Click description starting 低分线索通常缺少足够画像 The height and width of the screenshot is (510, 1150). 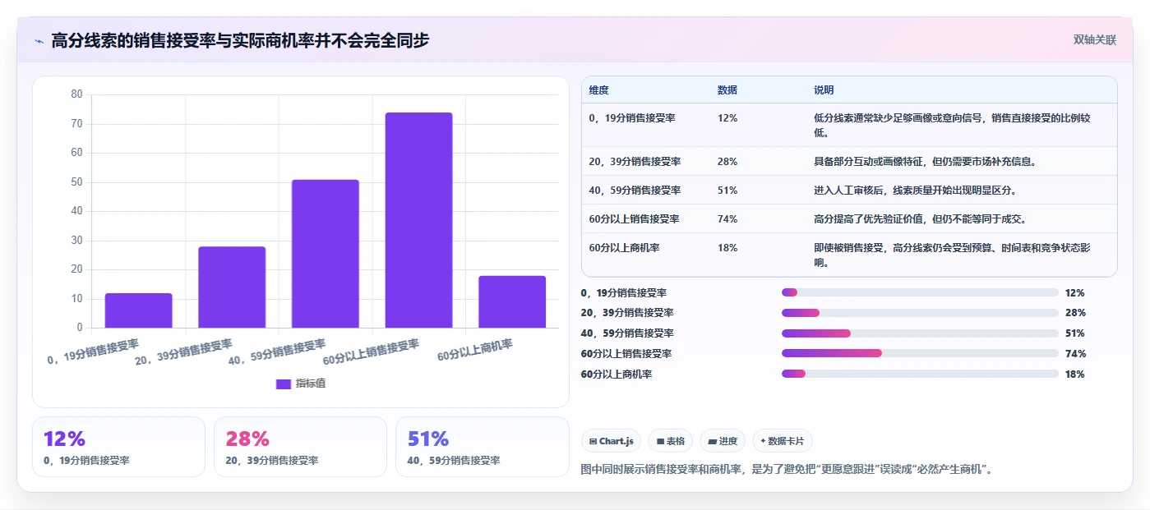[952, 125]
